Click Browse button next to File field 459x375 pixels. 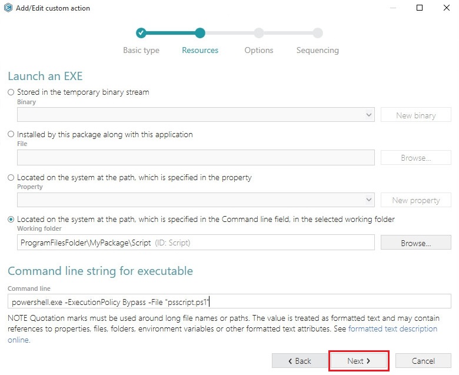tap(415, 158)
